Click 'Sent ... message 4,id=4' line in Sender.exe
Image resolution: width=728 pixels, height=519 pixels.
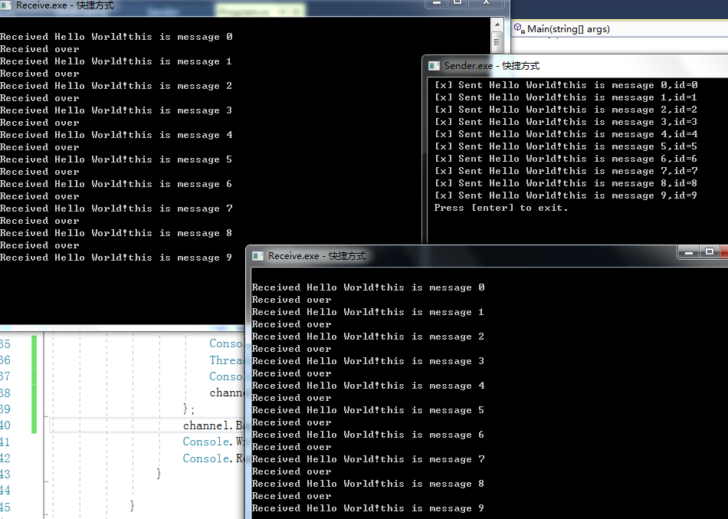pos(566,134)
